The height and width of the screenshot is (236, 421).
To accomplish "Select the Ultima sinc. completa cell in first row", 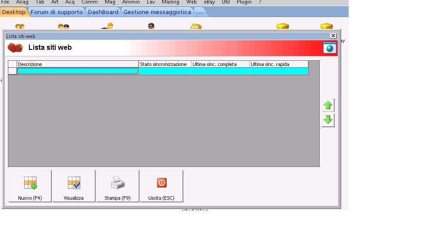I will coord(221,71).
